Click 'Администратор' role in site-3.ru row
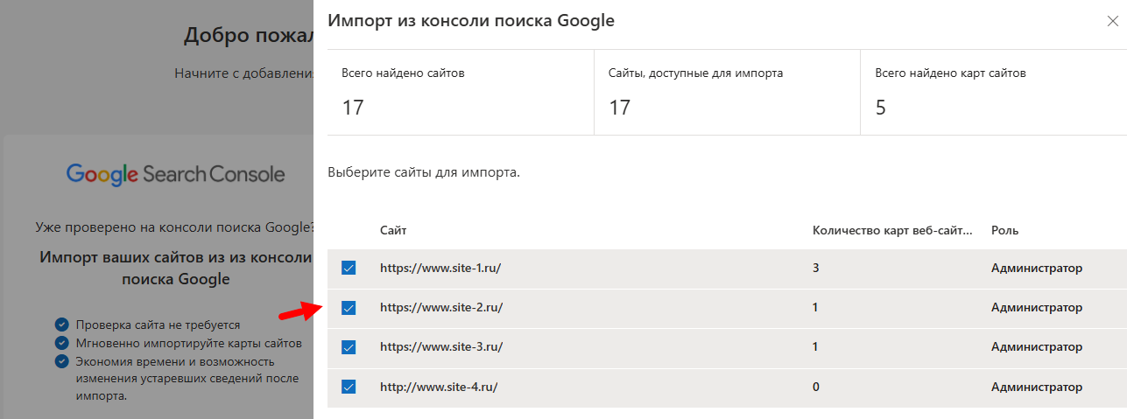Image resolution: width=1134 pixels, height=419 pixels. (x=1036, y=347)
